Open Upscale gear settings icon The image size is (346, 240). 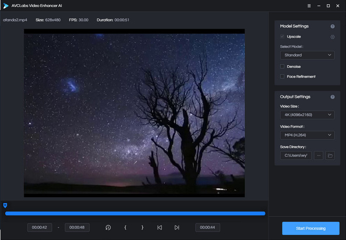(x=333, y=37)
